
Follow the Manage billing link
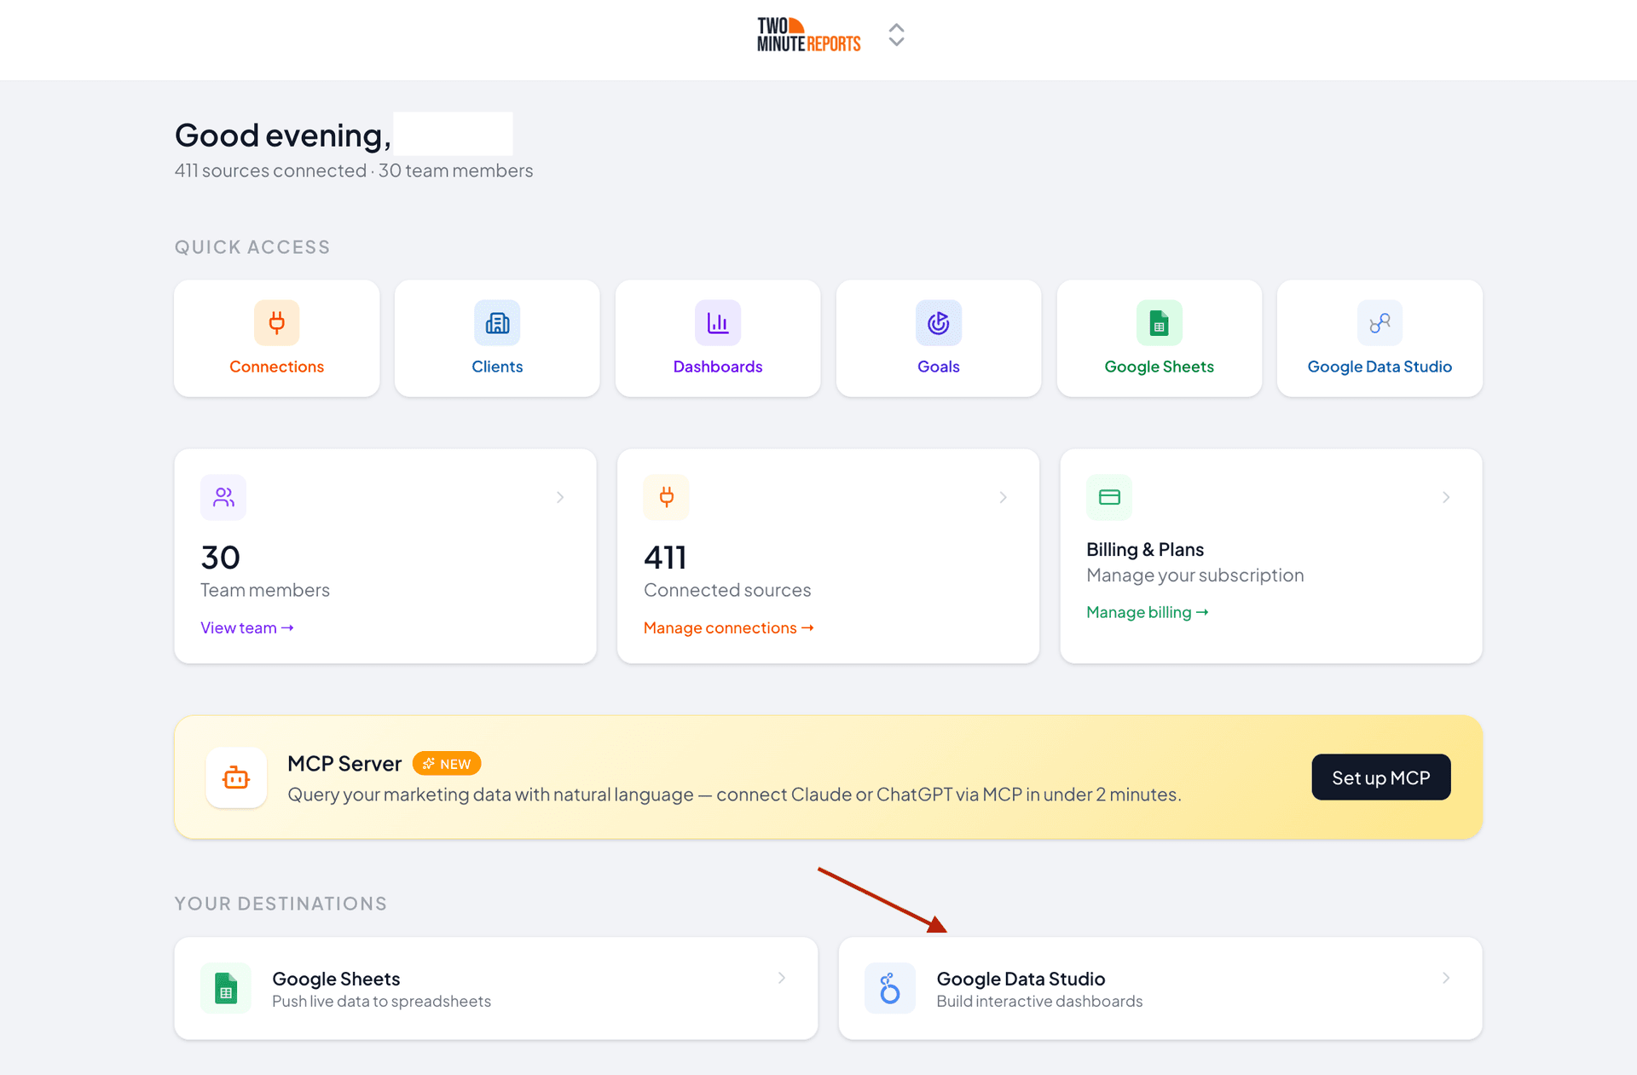point(1148,612)
